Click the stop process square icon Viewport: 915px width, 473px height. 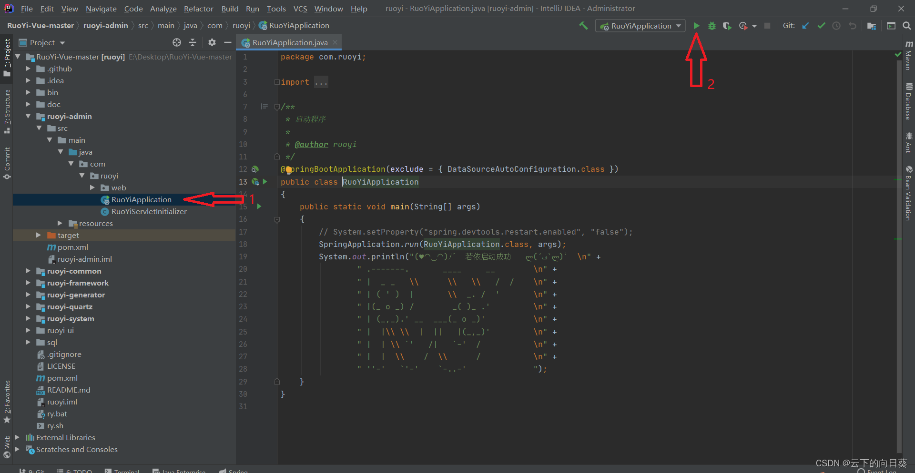[767, 26]
